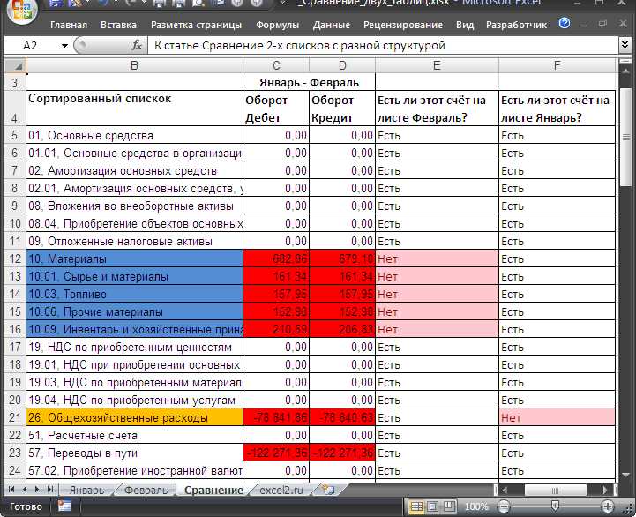Open the Главная ribbon tab
Viewport: 636px width, 517px height.
[x=69, y=25]
